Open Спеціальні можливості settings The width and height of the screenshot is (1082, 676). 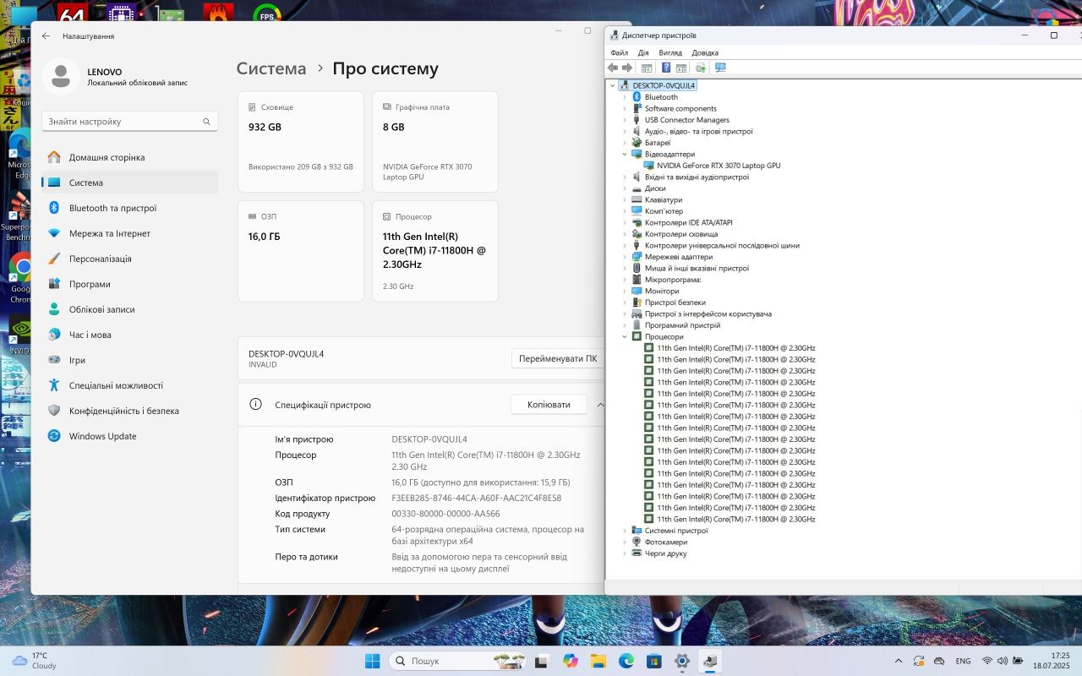[x=130, y=385]
